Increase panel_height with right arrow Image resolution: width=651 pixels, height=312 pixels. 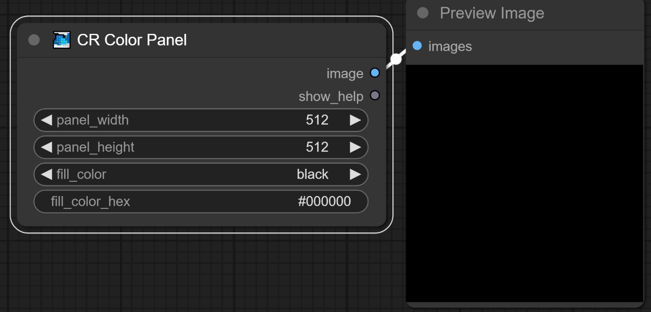click(x=355, y=147)
